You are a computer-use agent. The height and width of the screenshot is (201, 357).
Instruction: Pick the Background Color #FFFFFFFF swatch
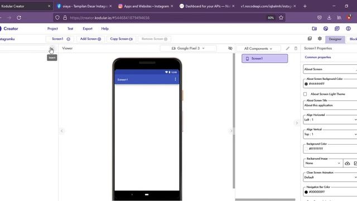306,149
